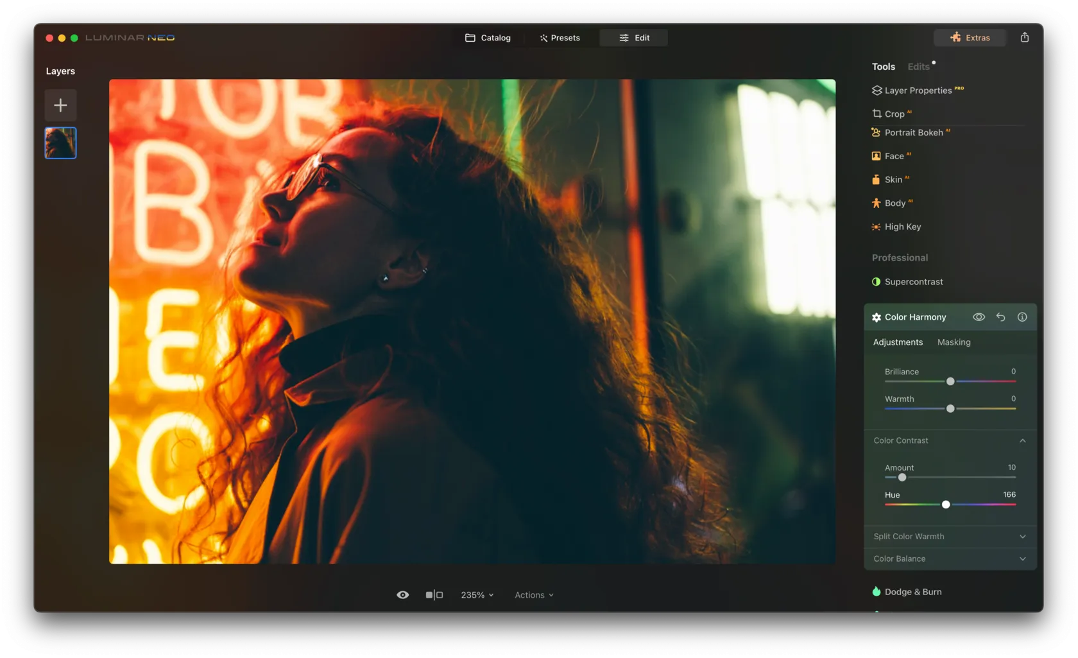Toggle Color Harmony effect visibility eye
The height and width of the screenshot is (658, 1078).
point(979,317)
